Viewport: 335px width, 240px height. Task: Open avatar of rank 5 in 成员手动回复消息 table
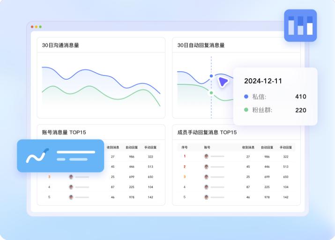[206, 197]
